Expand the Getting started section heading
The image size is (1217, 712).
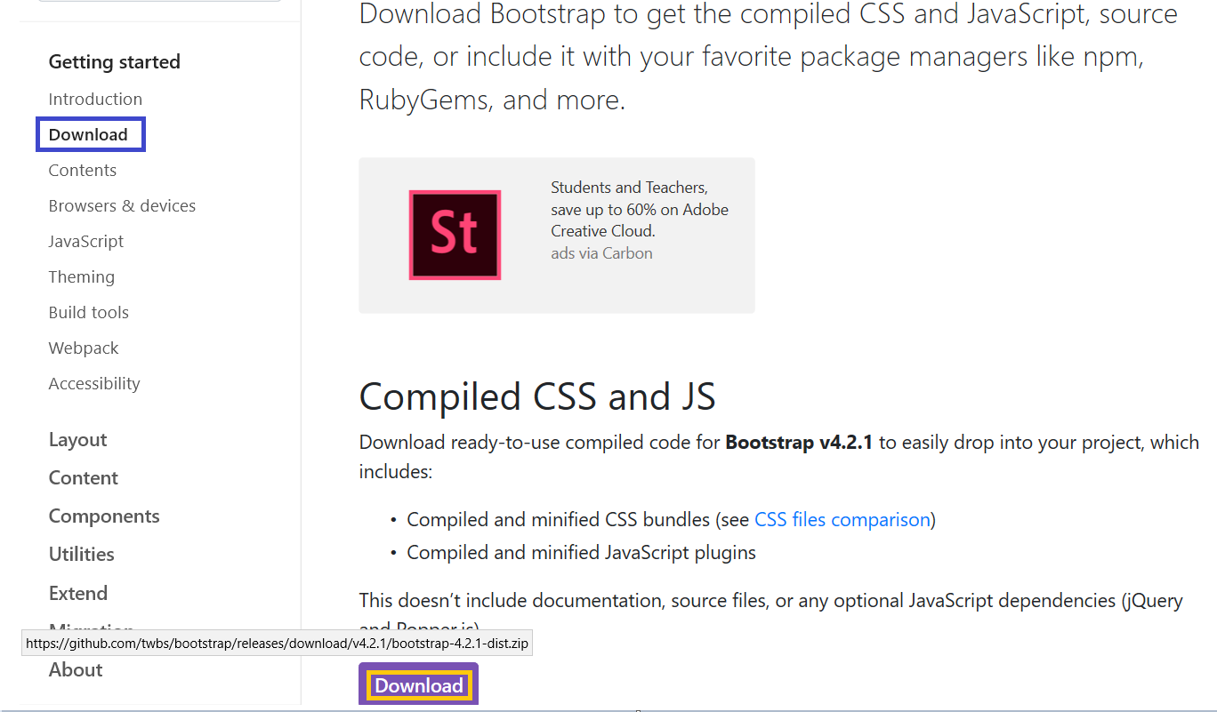click(x=115, y=62)
